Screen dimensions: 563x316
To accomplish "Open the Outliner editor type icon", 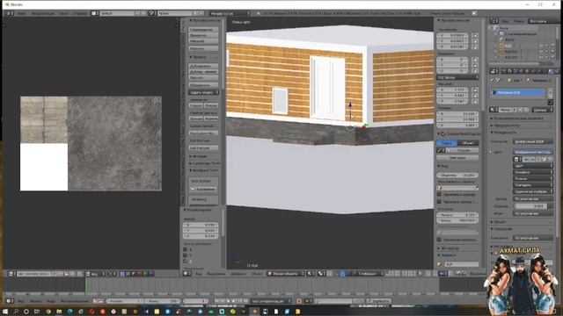I will click(494, 21).
